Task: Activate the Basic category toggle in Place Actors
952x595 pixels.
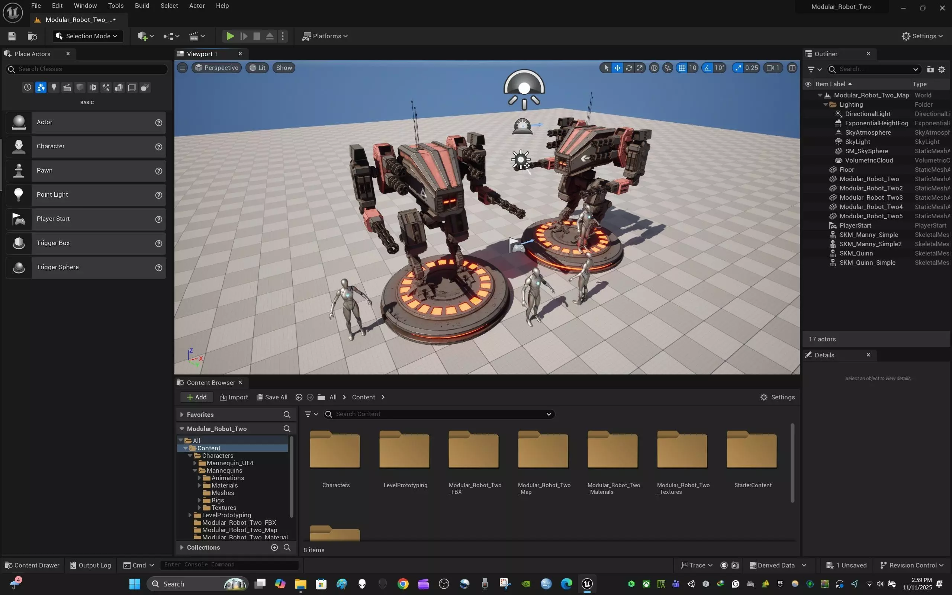Action: pyautogui.click(x=41, y=87)
